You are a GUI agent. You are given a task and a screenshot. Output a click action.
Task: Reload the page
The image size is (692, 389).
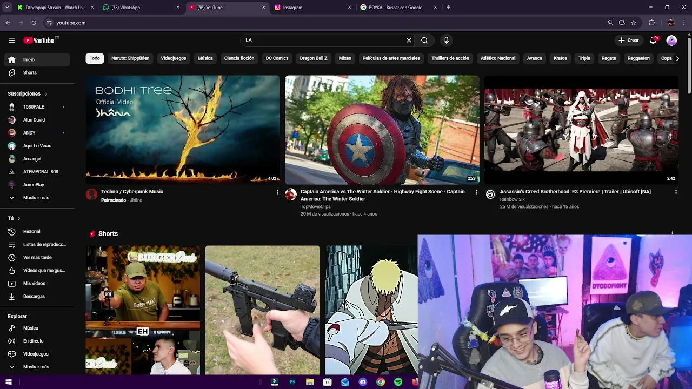pyautogui.click(x=34, y=23)
